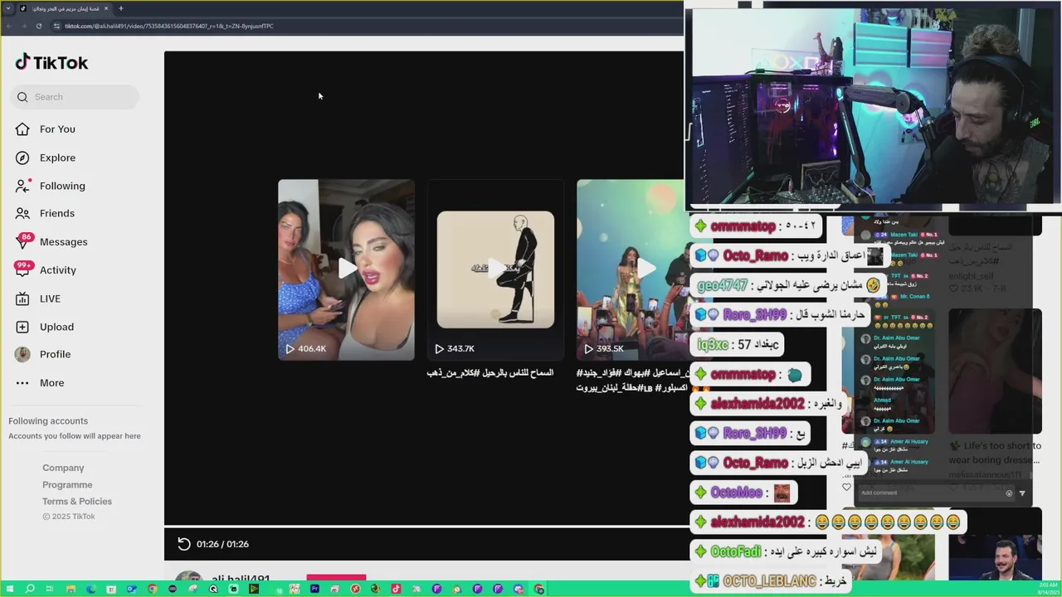Open the Company footer link
The height and width of the screenshot is (597, 1062).
[x=63, y=468]
